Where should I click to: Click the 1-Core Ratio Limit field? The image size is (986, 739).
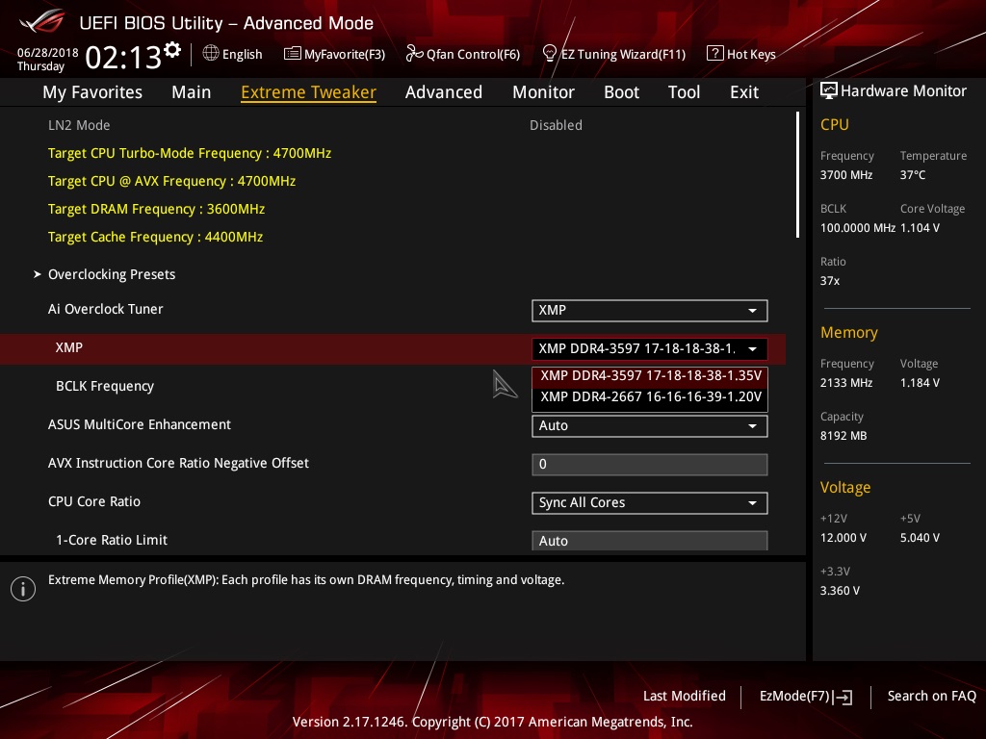pyautogui.click(x=650, y=541)
